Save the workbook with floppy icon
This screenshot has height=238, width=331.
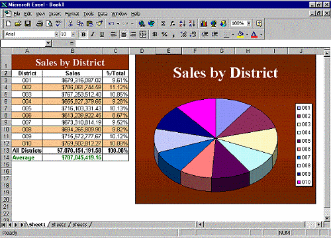28,24
